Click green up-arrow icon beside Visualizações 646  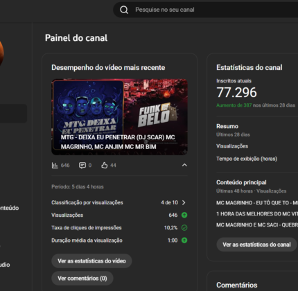click(184, 215)
